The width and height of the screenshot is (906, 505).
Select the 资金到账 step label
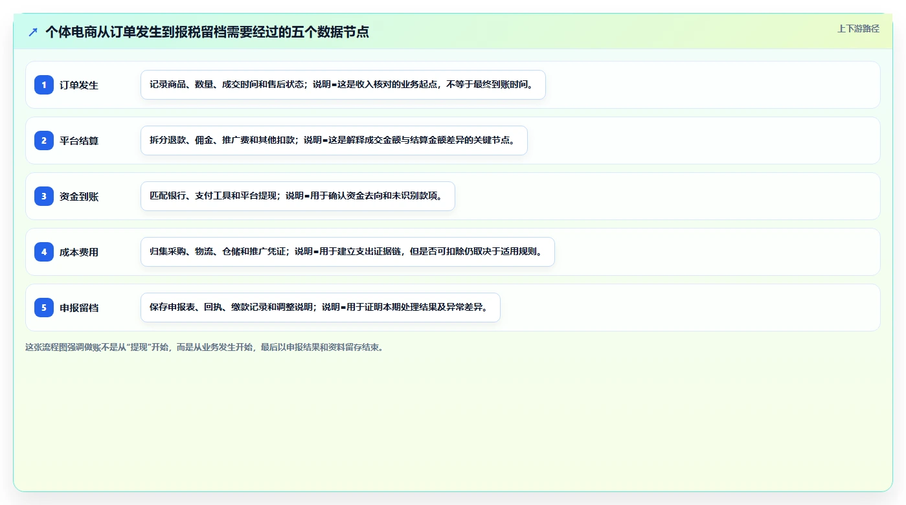coord(79,196)
